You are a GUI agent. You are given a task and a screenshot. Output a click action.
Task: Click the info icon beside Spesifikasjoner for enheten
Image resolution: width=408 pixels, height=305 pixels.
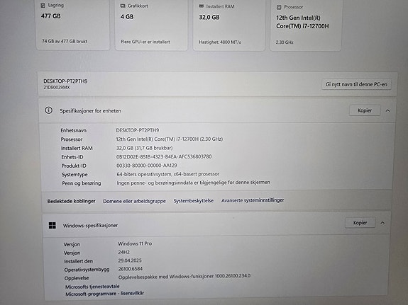click(x=48, y=110)
